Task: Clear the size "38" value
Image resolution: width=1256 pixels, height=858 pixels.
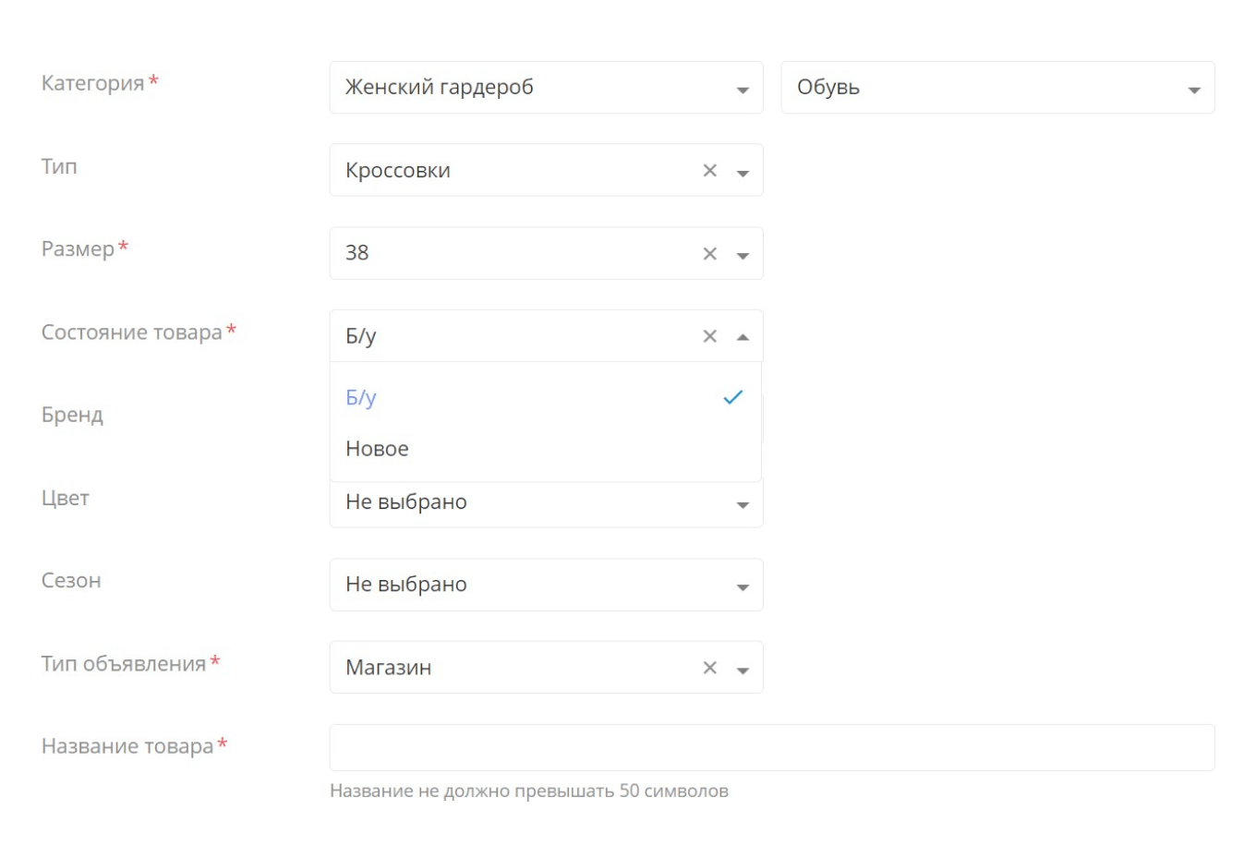Action: pos(709,253)
